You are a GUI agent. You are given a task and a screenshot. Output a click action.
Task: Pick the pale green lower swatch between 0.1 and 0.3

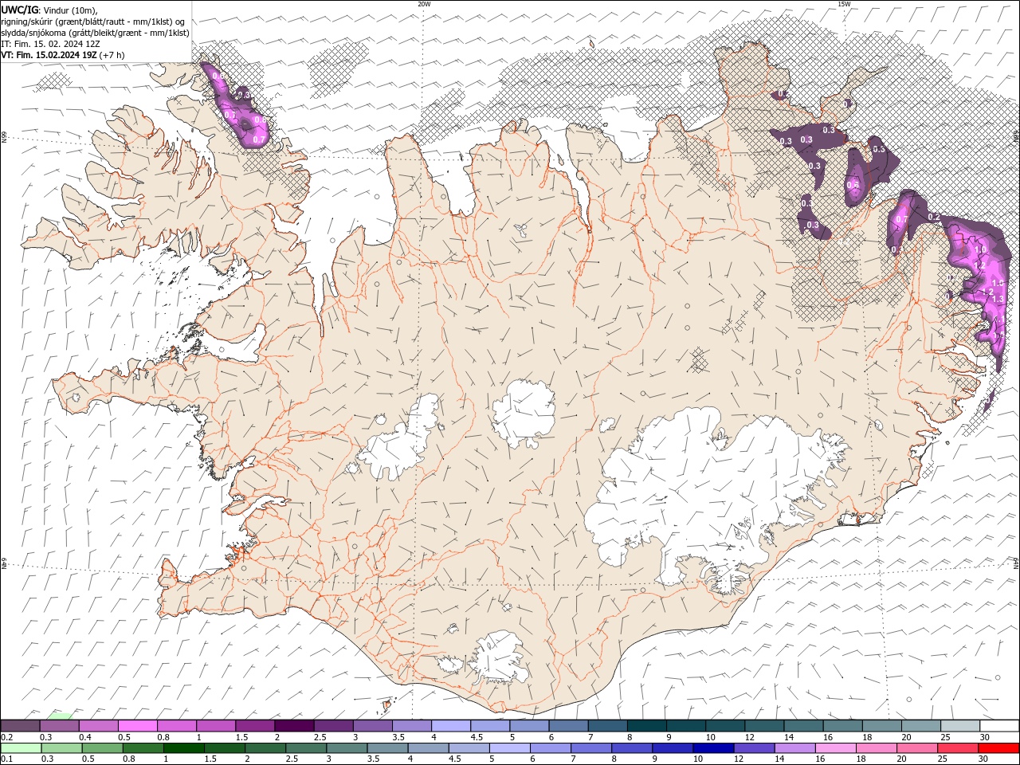point(21,748)
